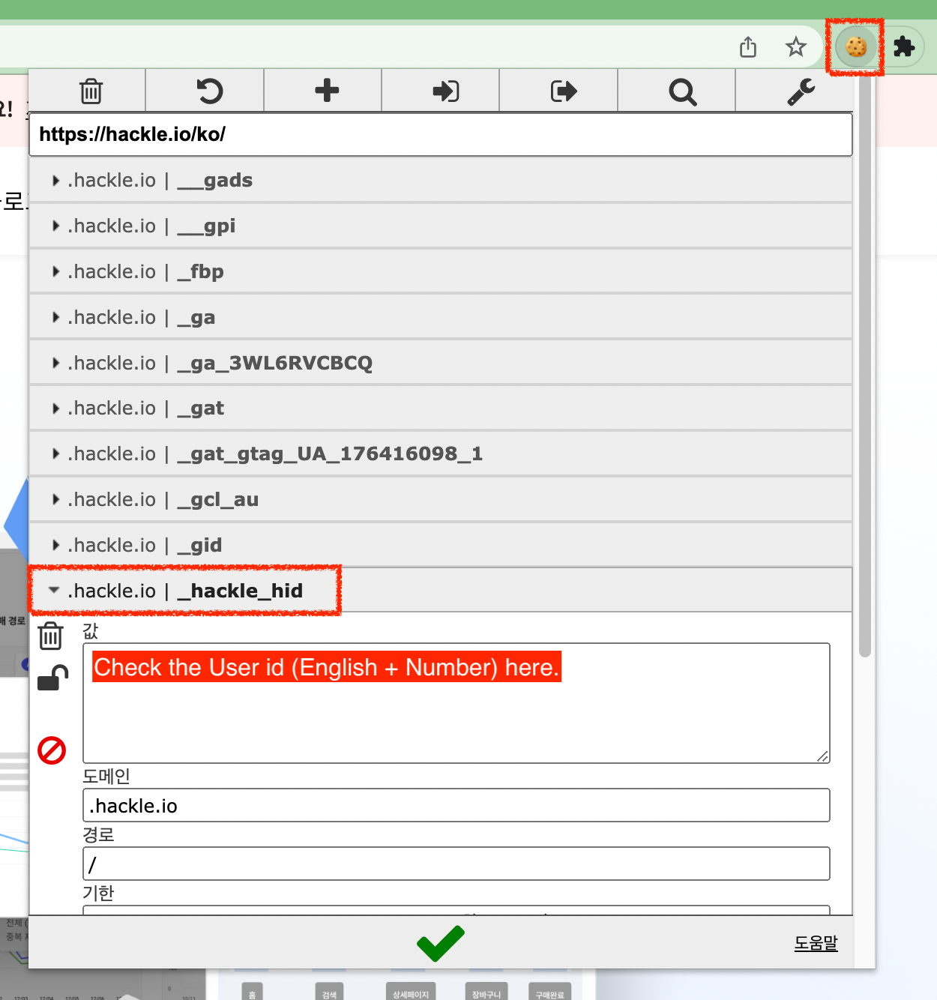
Task: Expand the __gpi cookie row
Action: pos(441,226)
